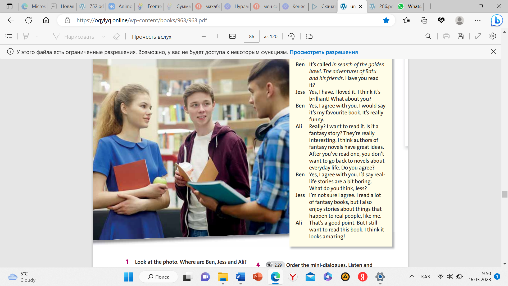Enter full screen PDF view
Screen dimensions: 508x286
point(478,36)
